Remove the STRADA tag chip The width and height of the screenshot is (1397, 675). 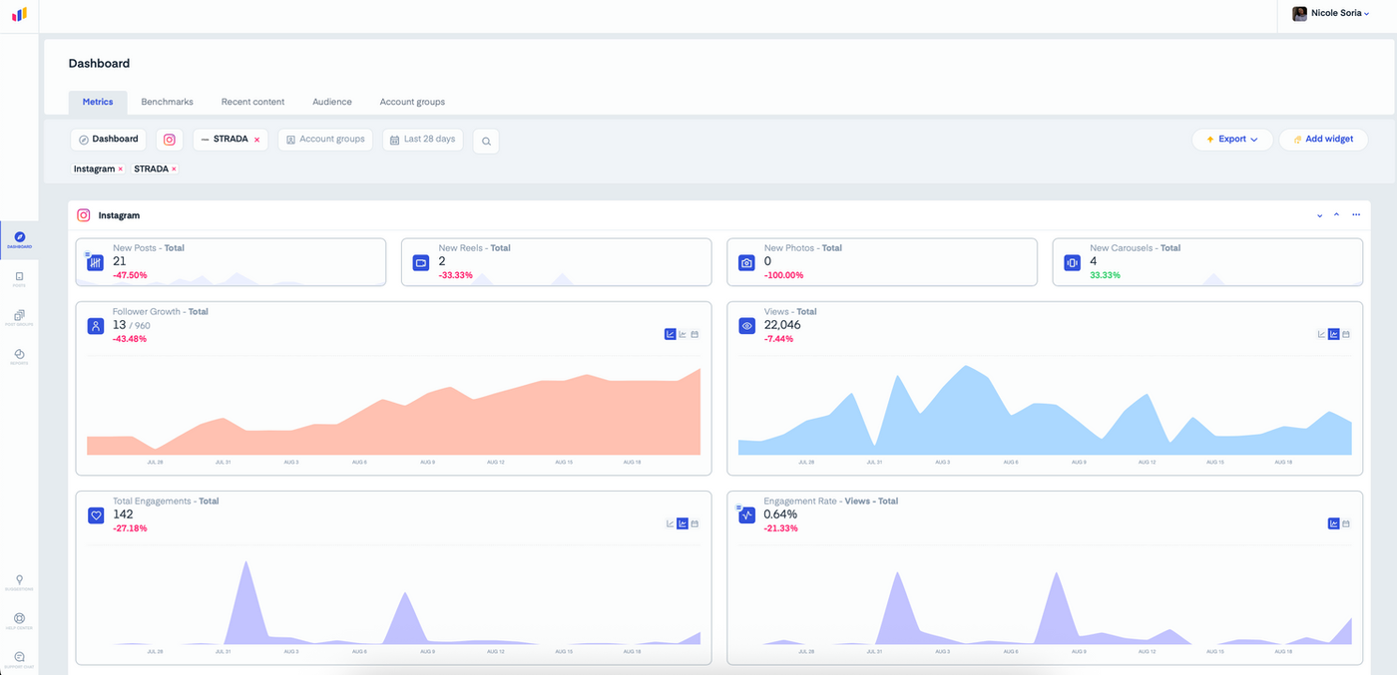[x=174, y=169]
